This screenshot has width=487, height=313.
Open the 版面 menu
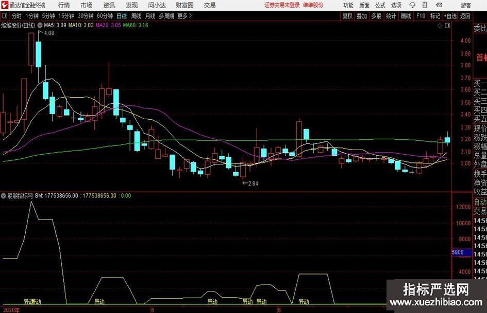[x=364, y=5]
